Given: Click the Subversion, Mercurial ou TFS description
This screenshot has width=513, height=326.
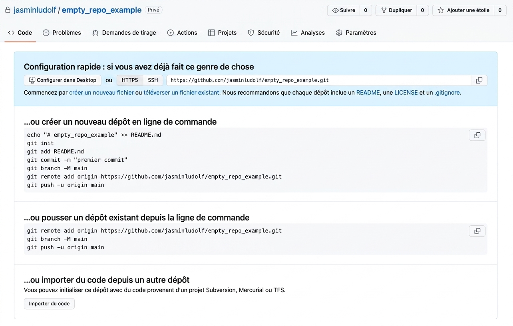Looking at the screenshot, I should pos(155,290).
